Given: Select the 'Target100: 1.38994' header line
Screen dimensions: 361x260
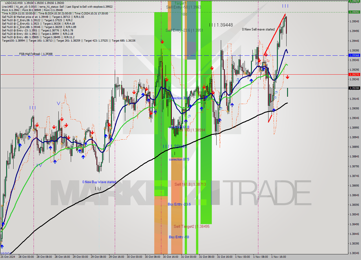Looking at the screenshot, I should 69,40.
